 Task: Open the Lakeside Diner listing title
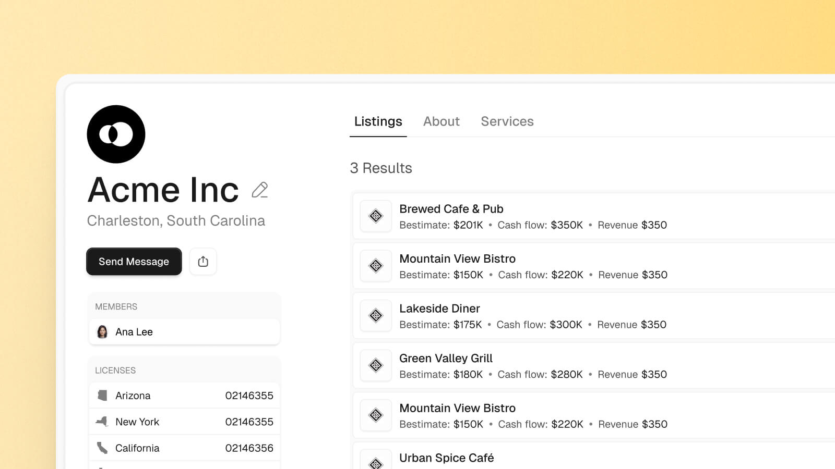click(x=439, y=308)
